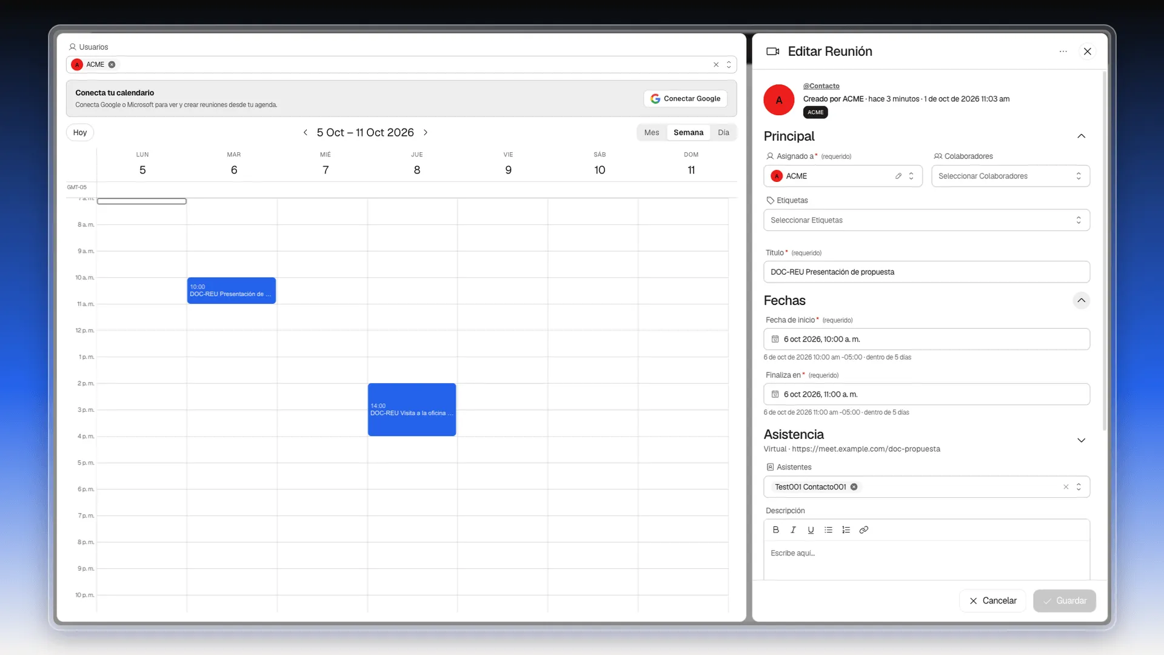Viewport: 1164px width, 655px height.
Task: Collapse the Principal section
Action: [x=1081, y=136]
